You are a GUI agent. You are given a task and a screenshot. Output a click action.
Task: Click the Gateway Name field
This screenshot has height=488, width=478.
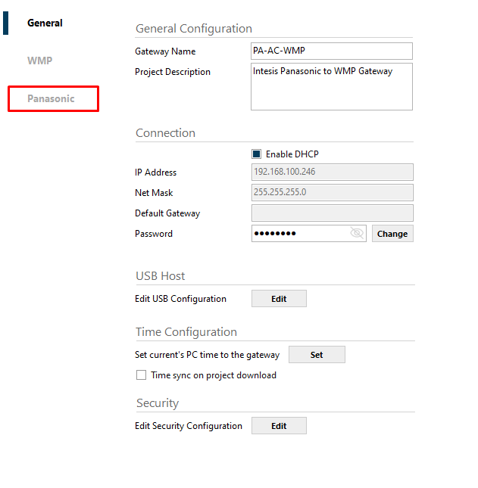[x=332, y=51]
